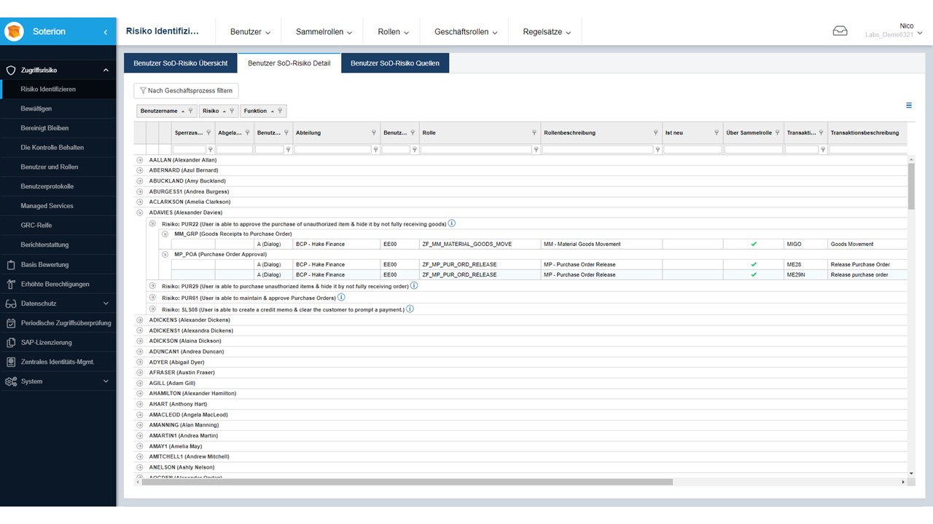Viewport: 933px width, 524px height.
Task: Open the hamburger menu icon above grid
Action: click(x=909, y=106)
